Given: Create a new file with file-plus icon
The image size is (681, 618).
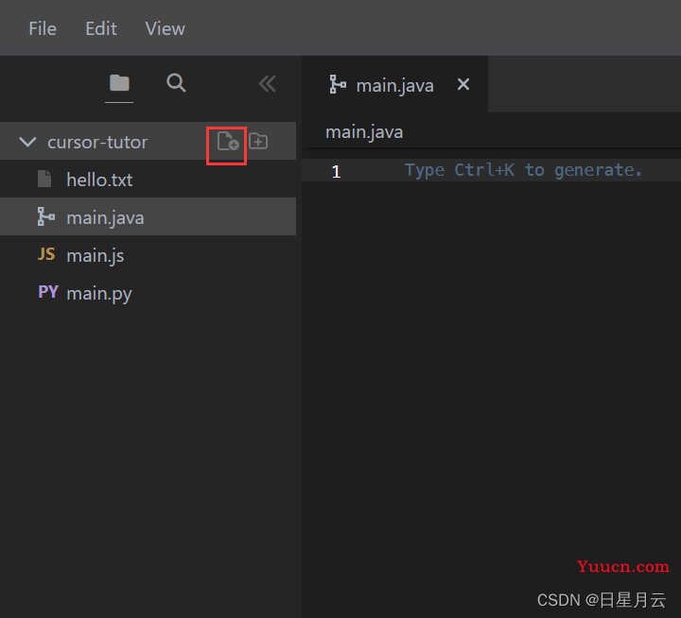Looking at the screenshot, I should [228, 142].
